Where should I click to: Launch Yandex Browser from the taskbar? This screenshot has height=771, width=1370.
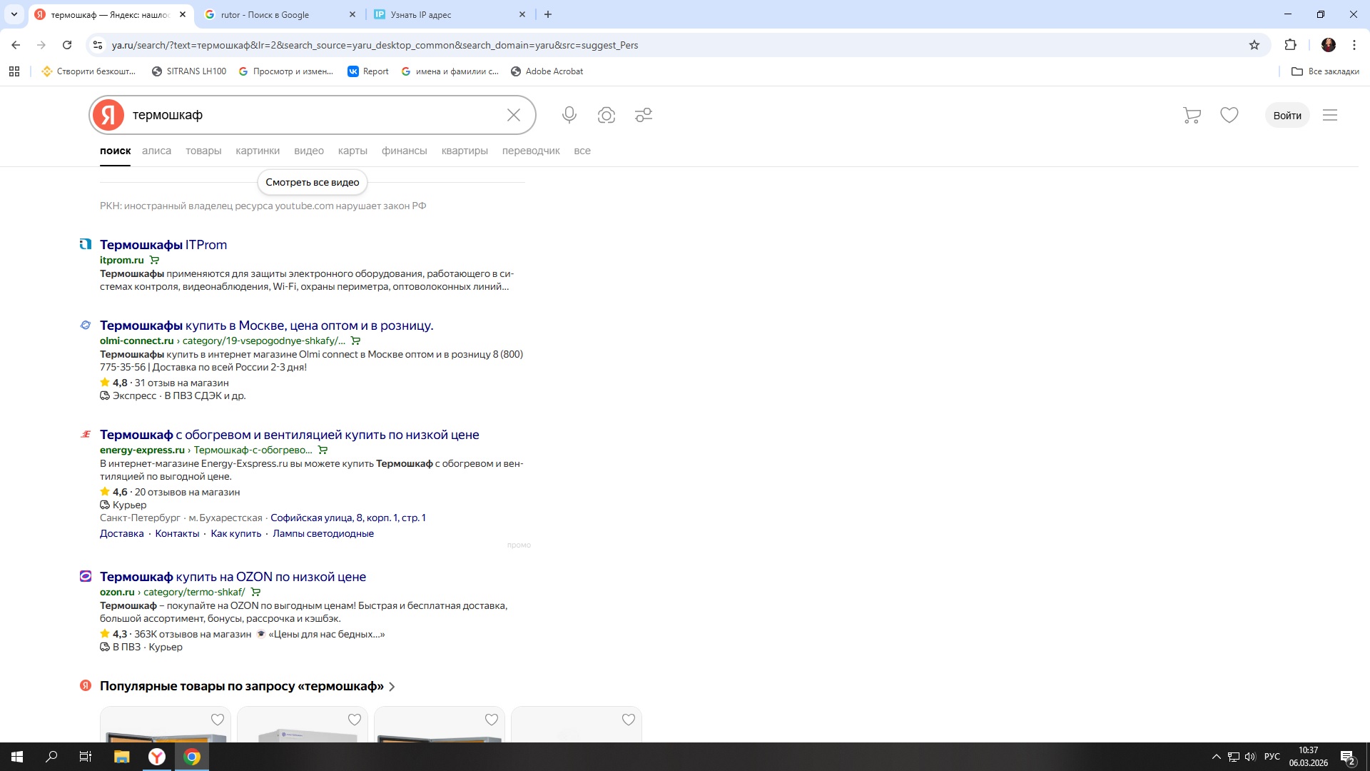point(156,757)
